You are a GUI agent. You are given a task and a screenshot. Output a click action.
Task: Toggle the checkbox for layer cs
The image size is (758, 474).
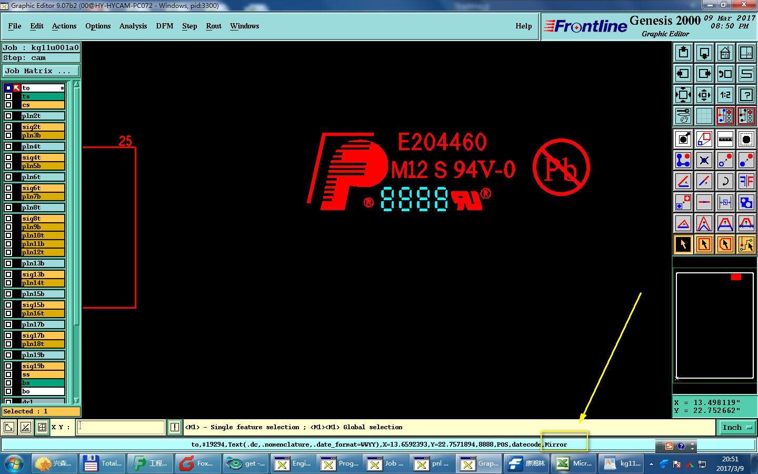pos(8,105)
